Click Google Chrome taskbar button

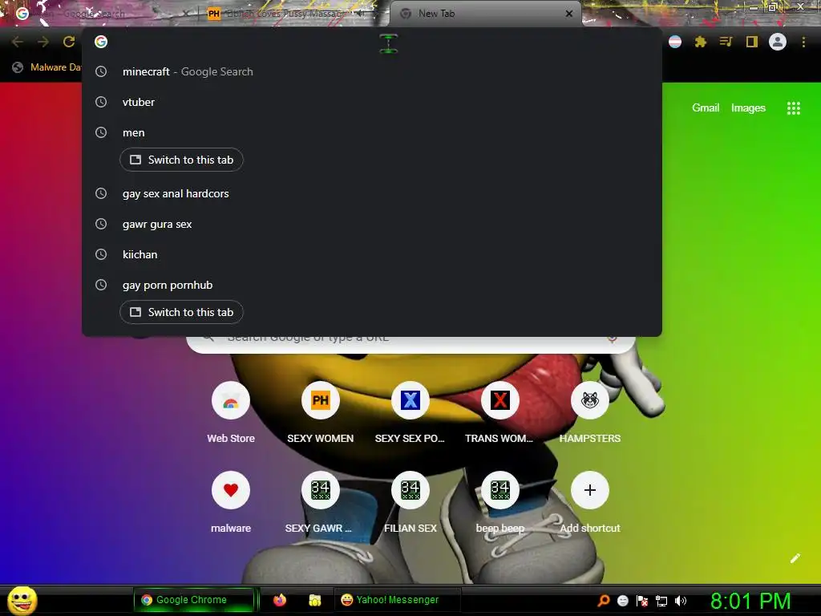pyautogui.click(x=193, y=600)
